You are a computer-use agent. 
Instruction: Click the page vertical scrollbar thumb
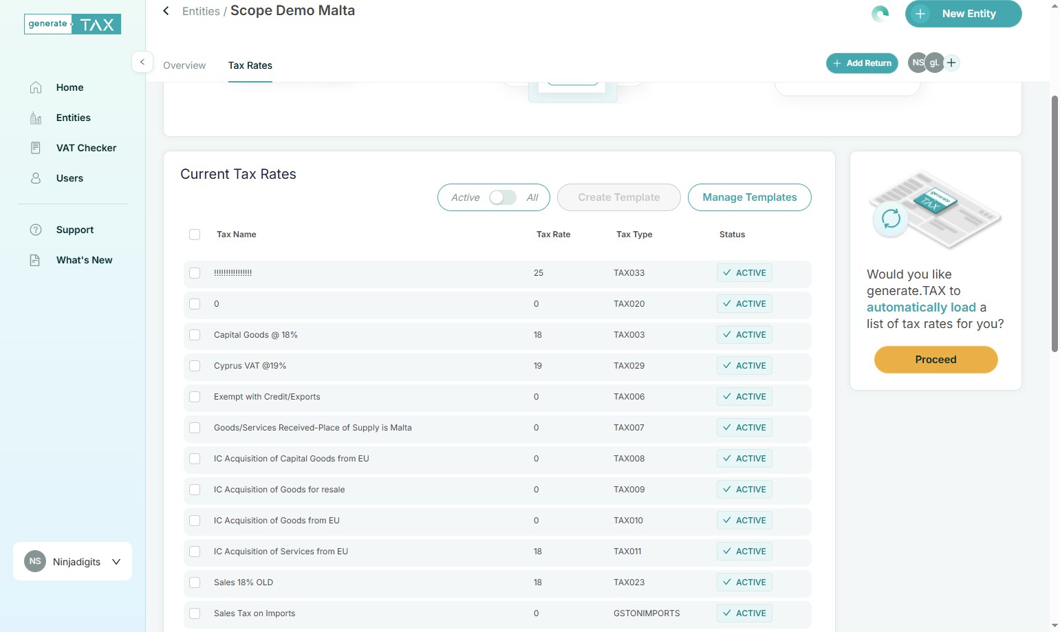click(x=1054, y=224)
